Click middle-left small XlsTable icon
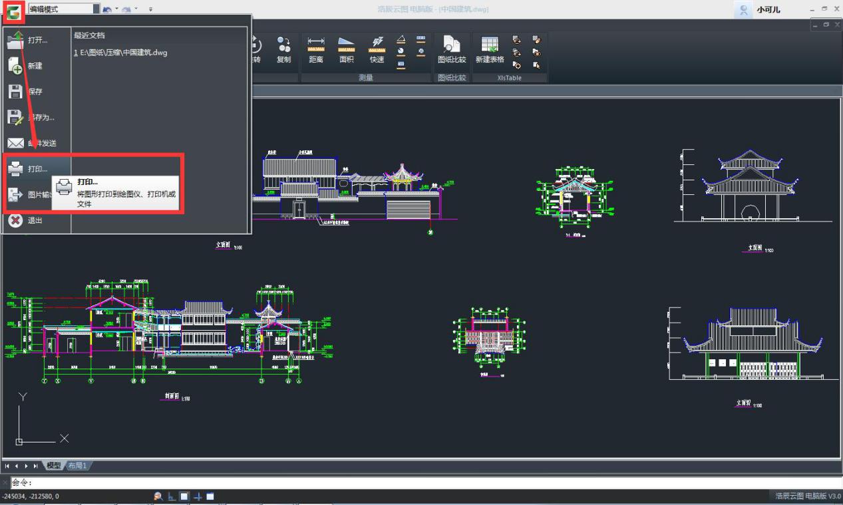Image resolution: width=843 pixels, height=505 pixels. [x=516, y=53]
